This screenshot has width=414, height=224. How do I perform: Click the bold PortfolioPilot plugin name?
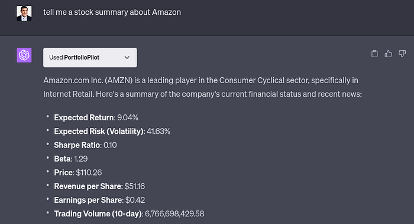click(82, 57)
